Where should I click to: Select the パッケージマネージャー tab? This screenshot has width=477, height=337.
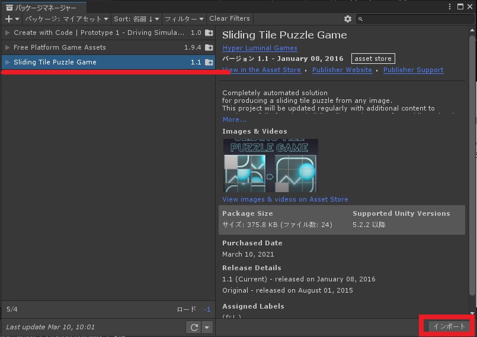point(44,8)
